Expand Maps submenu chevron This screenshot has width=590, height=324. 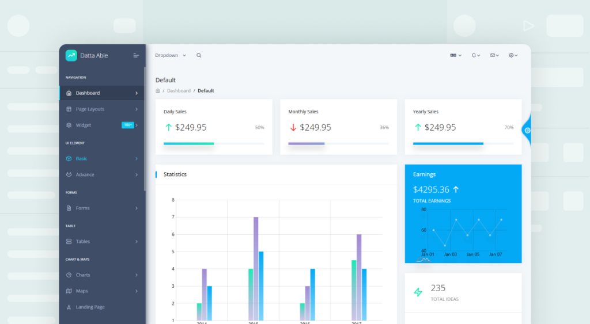click(x=137, y=291)
